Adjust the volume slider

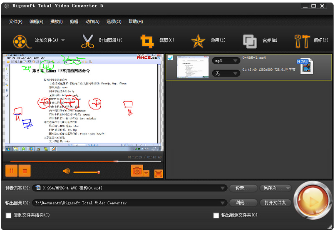point(87,172)
